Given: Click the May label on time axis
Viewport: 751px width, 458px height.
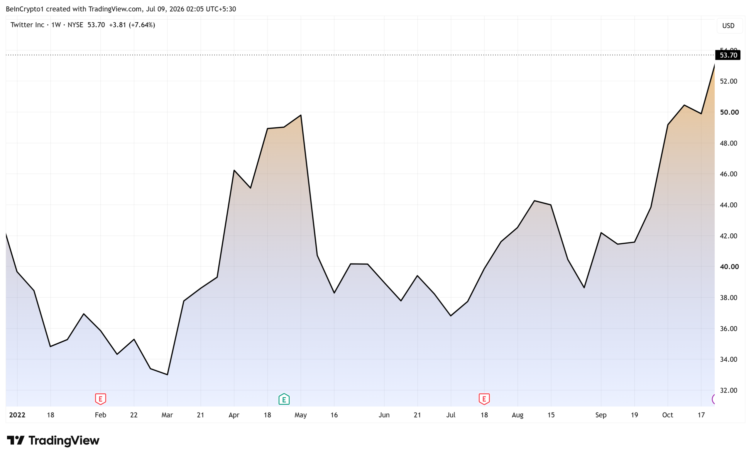Looking at the screenshot, I should pos(301,415).
